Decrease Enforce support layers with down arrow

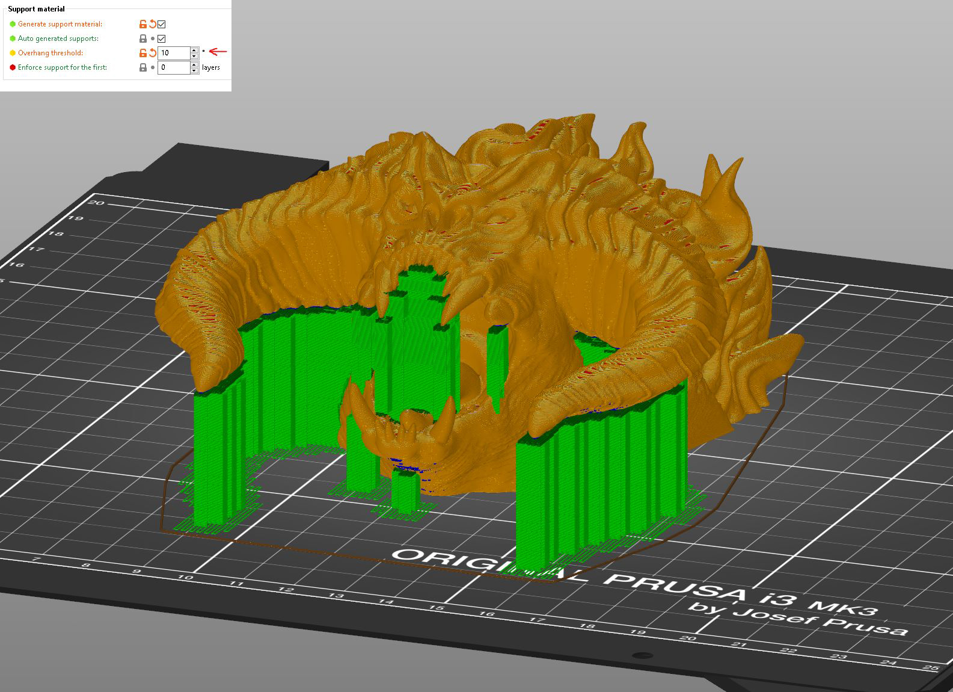click(x=194, y=70)
